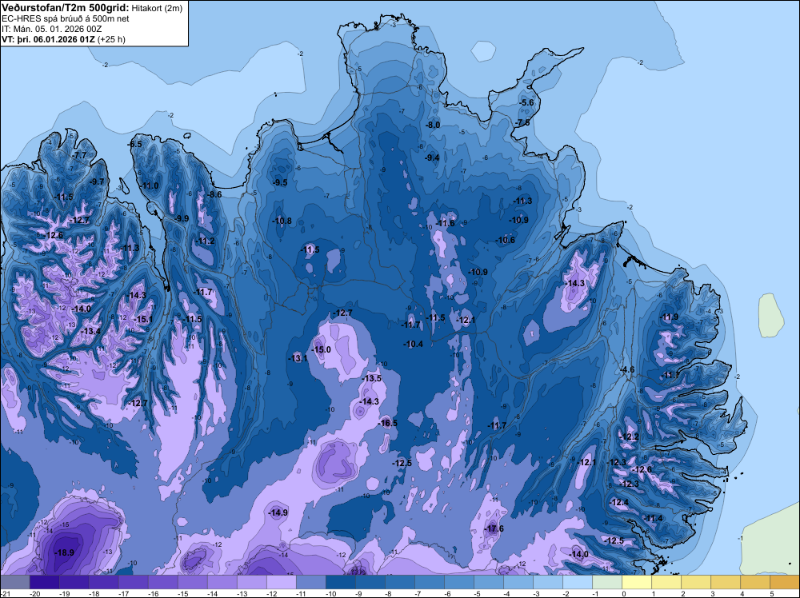Click the -9.7 temperature value

tap(97, 181)
